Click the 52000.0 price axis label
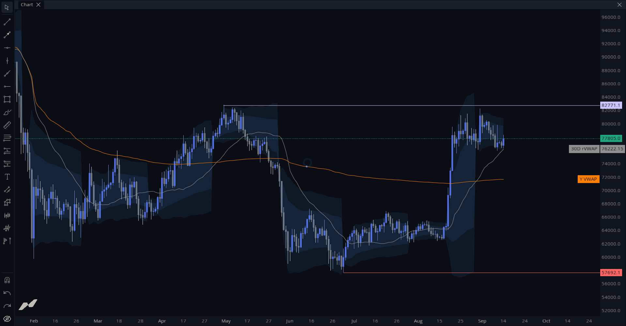Viewport: 626px width, 326px height. pos(611,311)
